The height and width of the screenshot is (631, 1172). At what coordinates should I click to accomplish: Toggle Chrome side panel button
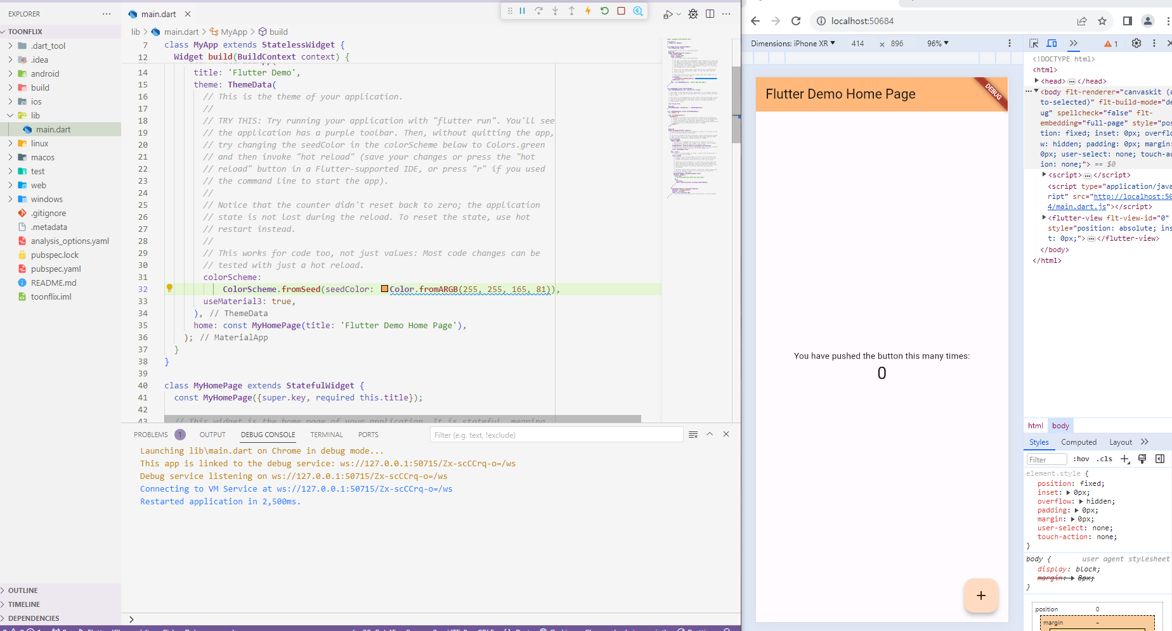pos(1127,21)
